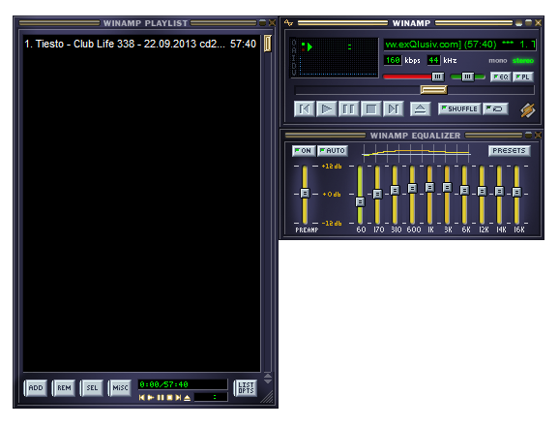Skip to next track in main Winamp window
Screen dimensions: 559x427
click(x=393, y=108)
